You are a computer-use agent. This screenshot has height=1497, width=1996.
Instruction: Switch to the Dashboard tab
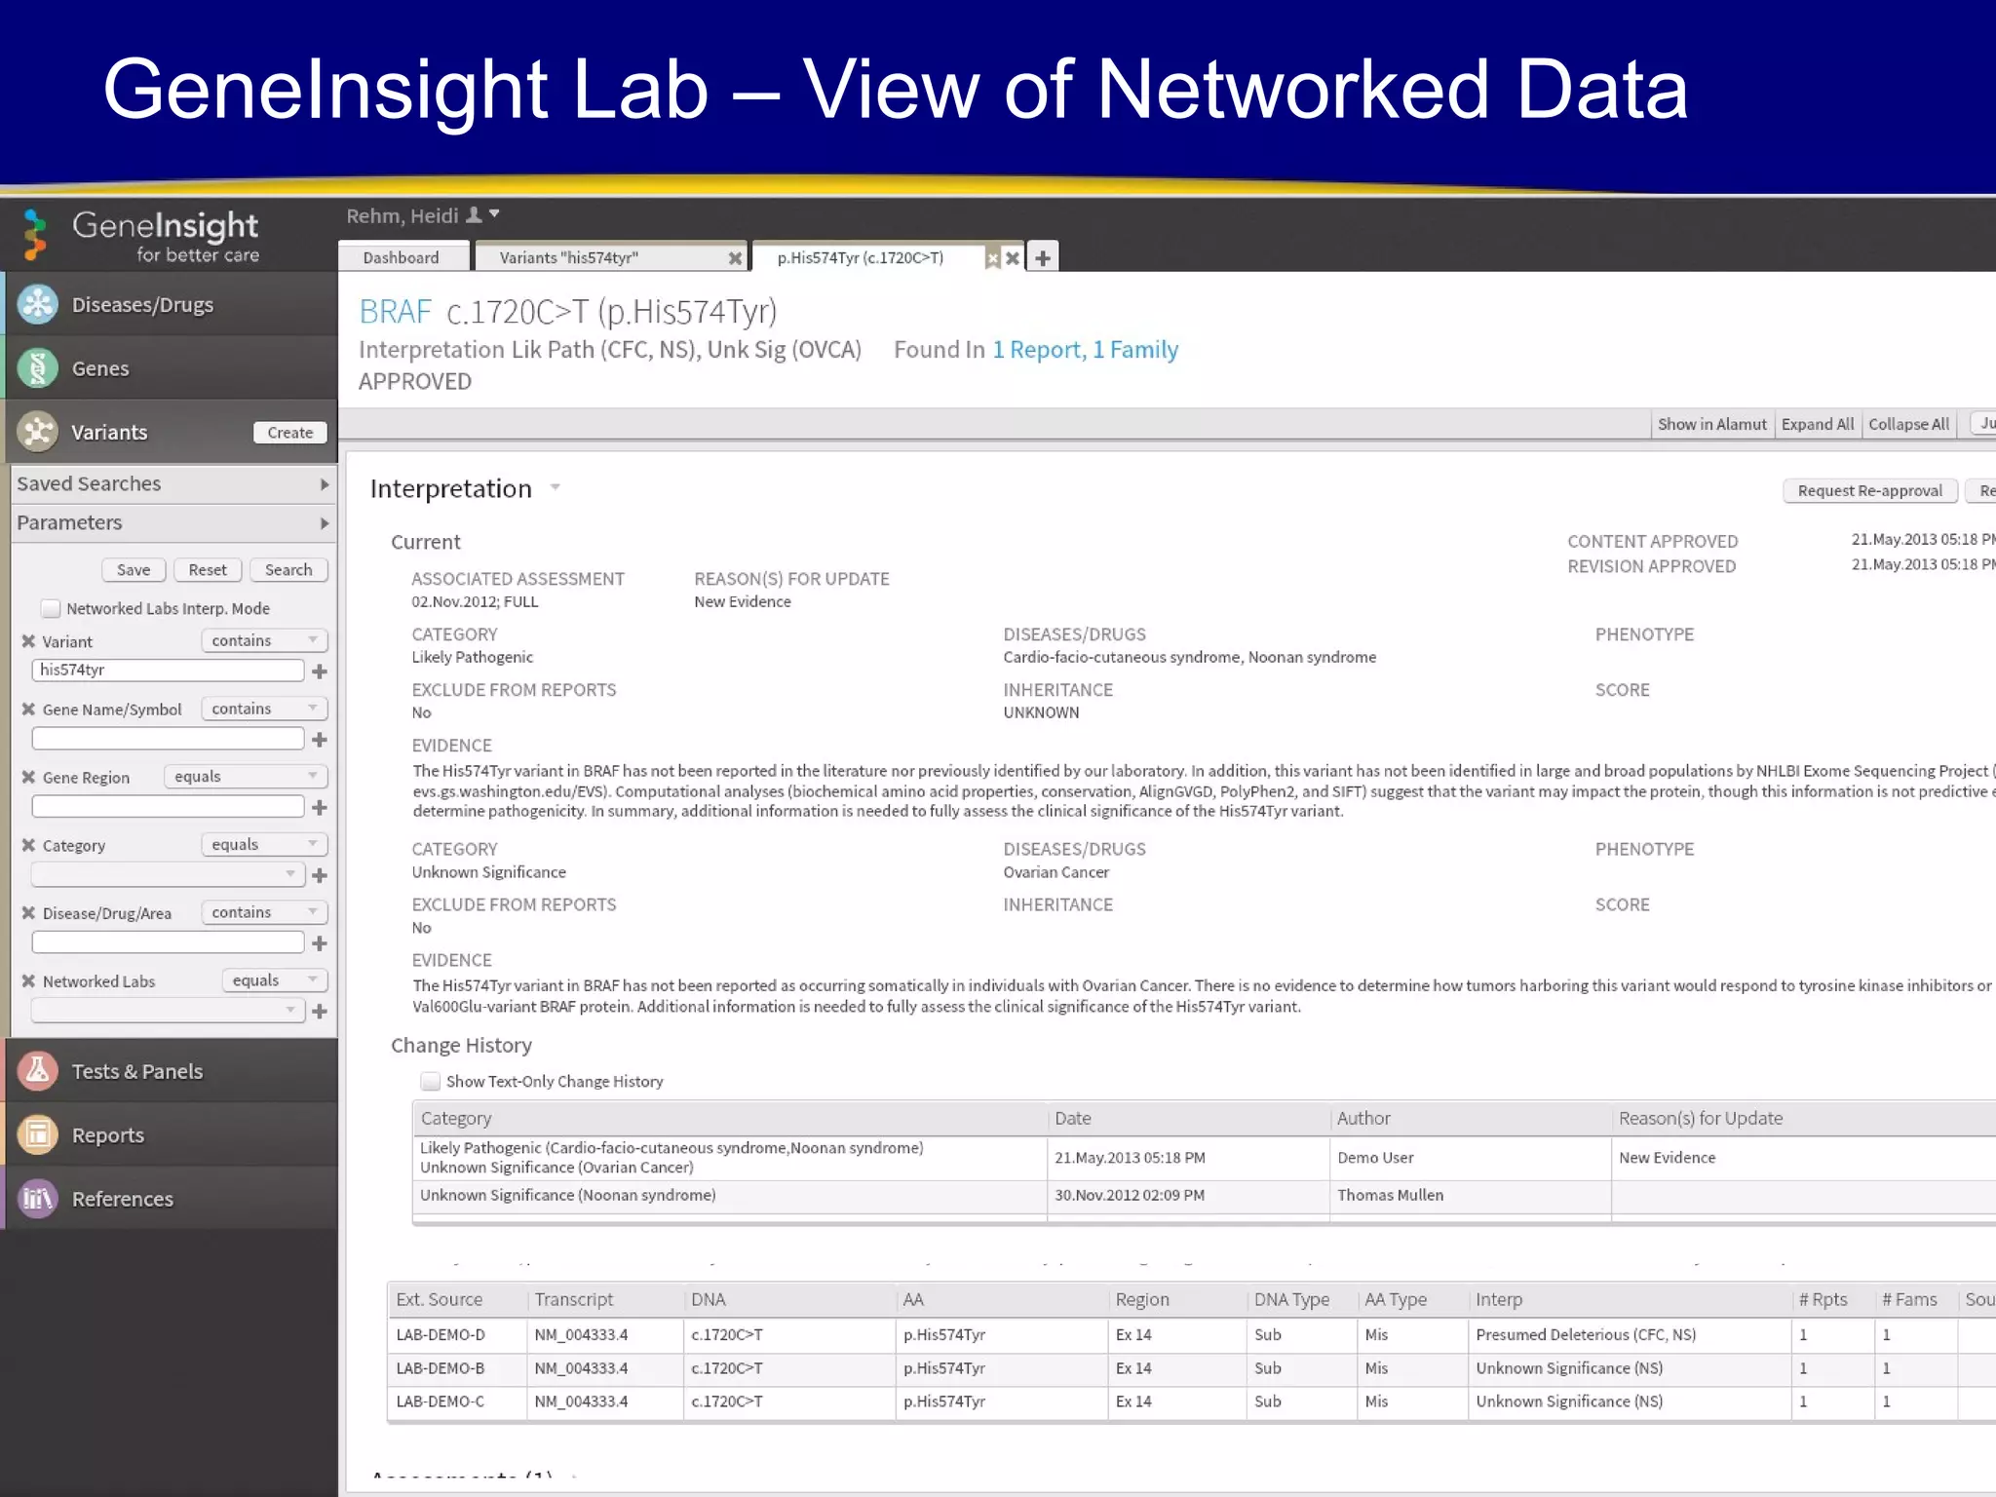click(x=402, y=257)
